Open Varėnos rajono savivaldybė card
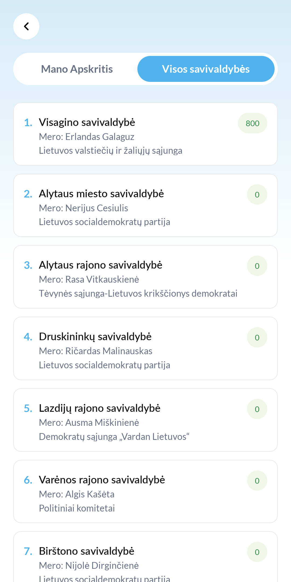The image size is (291, 582). (102, 480)
